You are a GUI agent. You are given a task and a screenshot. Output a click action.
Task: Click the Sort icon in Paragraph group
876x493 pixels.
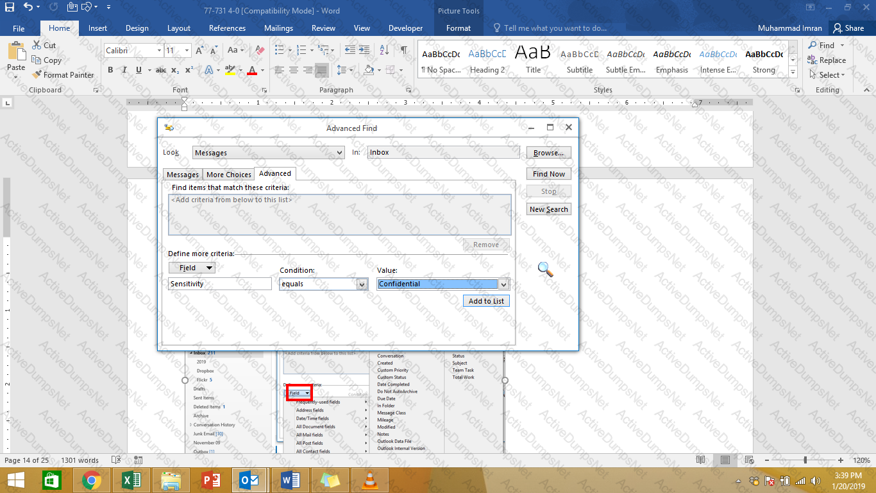point(384,50)
